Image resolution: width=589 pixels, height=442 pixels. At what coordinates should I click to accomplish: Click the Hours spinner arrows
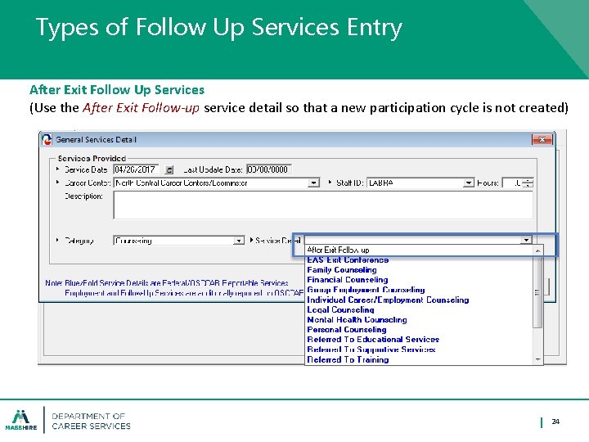click(529, 183)
